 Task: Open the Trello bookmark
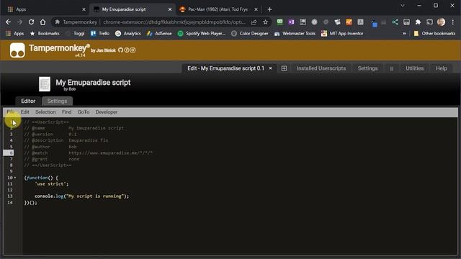coord(100,34)
